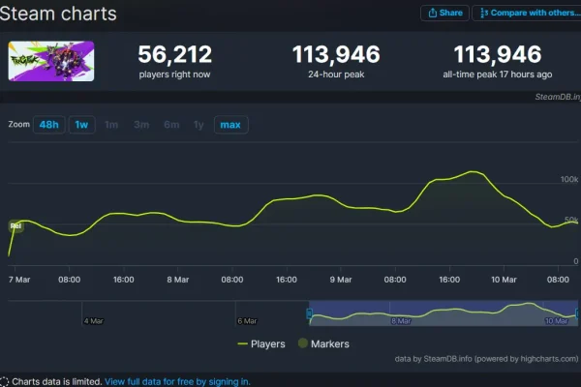
Task: Toggle the Markers series in legend
Action: coord(323,344)
